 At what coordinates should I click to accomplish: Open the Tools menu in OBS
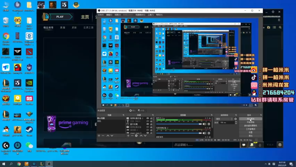tap(151, 15)
